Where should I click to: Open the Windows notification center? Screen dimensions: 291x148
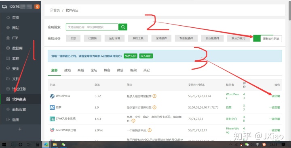(283, 144)
